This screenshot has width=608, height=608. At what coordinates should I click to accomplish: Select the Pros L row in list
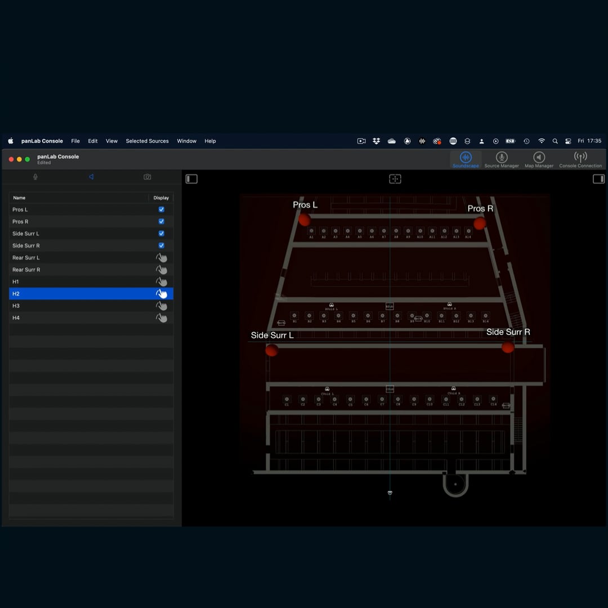pyautogui.click(x=91, y=209)
